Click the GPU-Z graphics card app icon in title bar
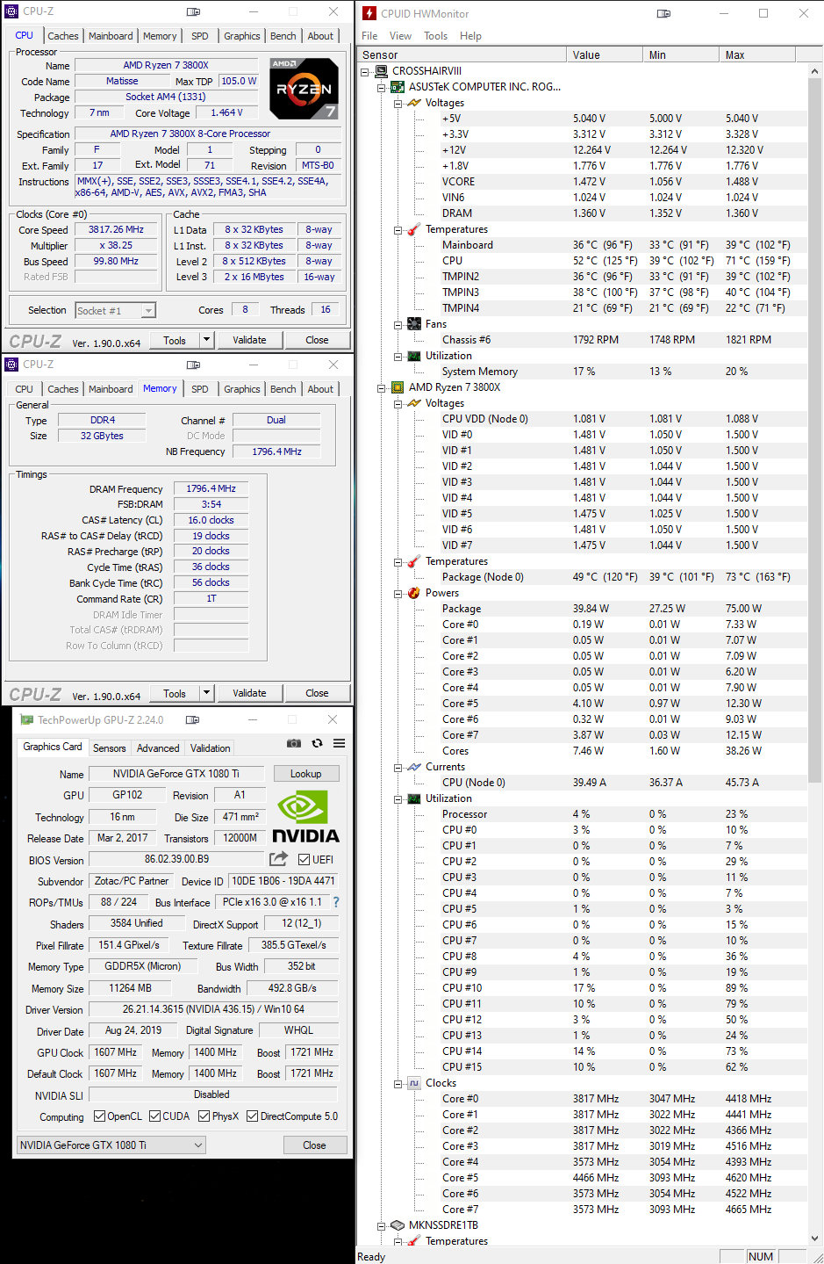Viewport: 824px width, 1264px height. (x=26, y=719)
